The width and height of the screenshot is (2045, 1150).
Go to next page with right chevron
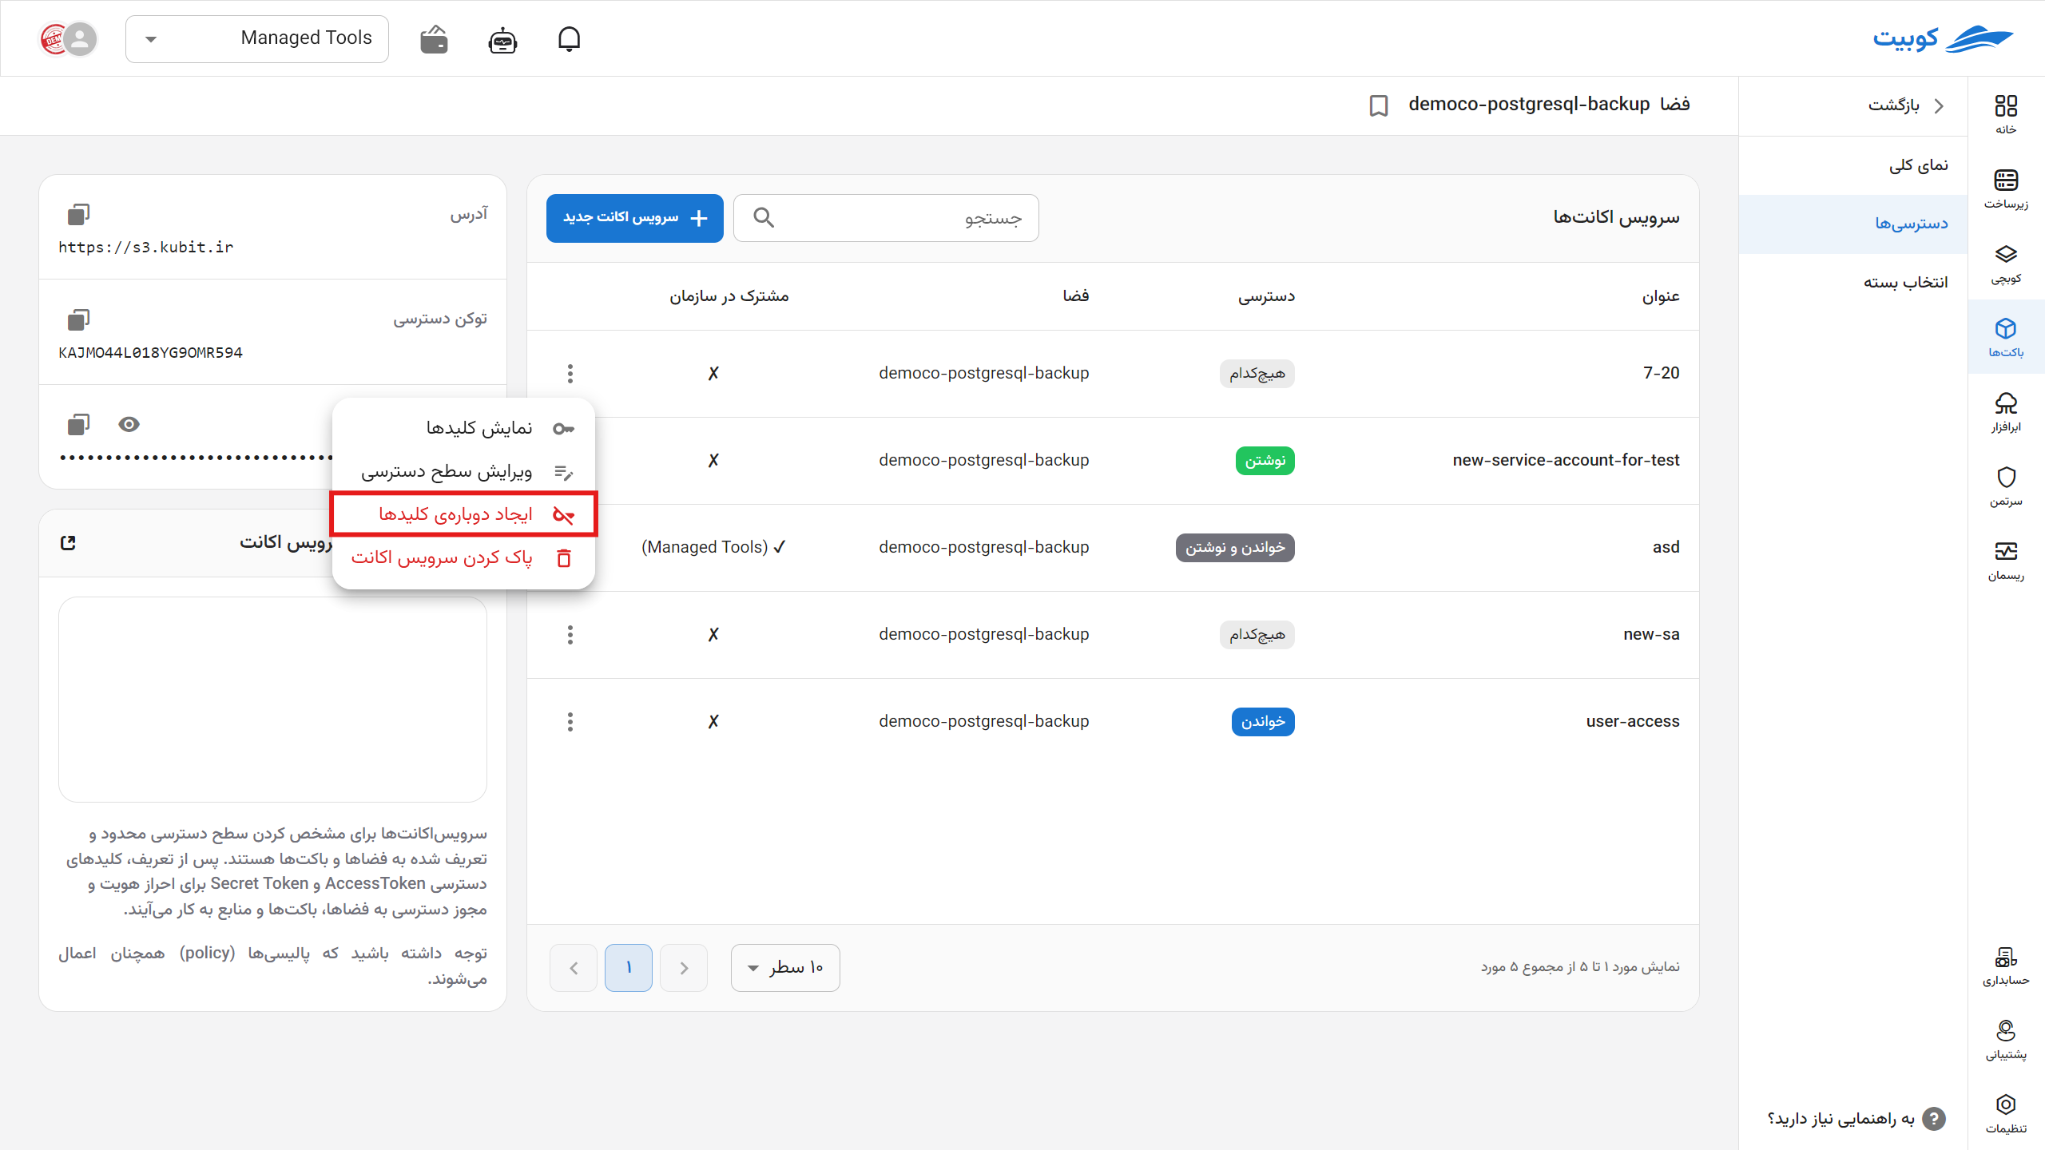coord(684,968)
